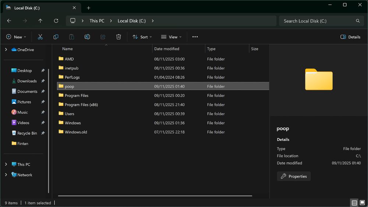The width and height of the screenshot is (368, 207).
Task: Click the Paste clipboard icon
Action: click(72, 37)
